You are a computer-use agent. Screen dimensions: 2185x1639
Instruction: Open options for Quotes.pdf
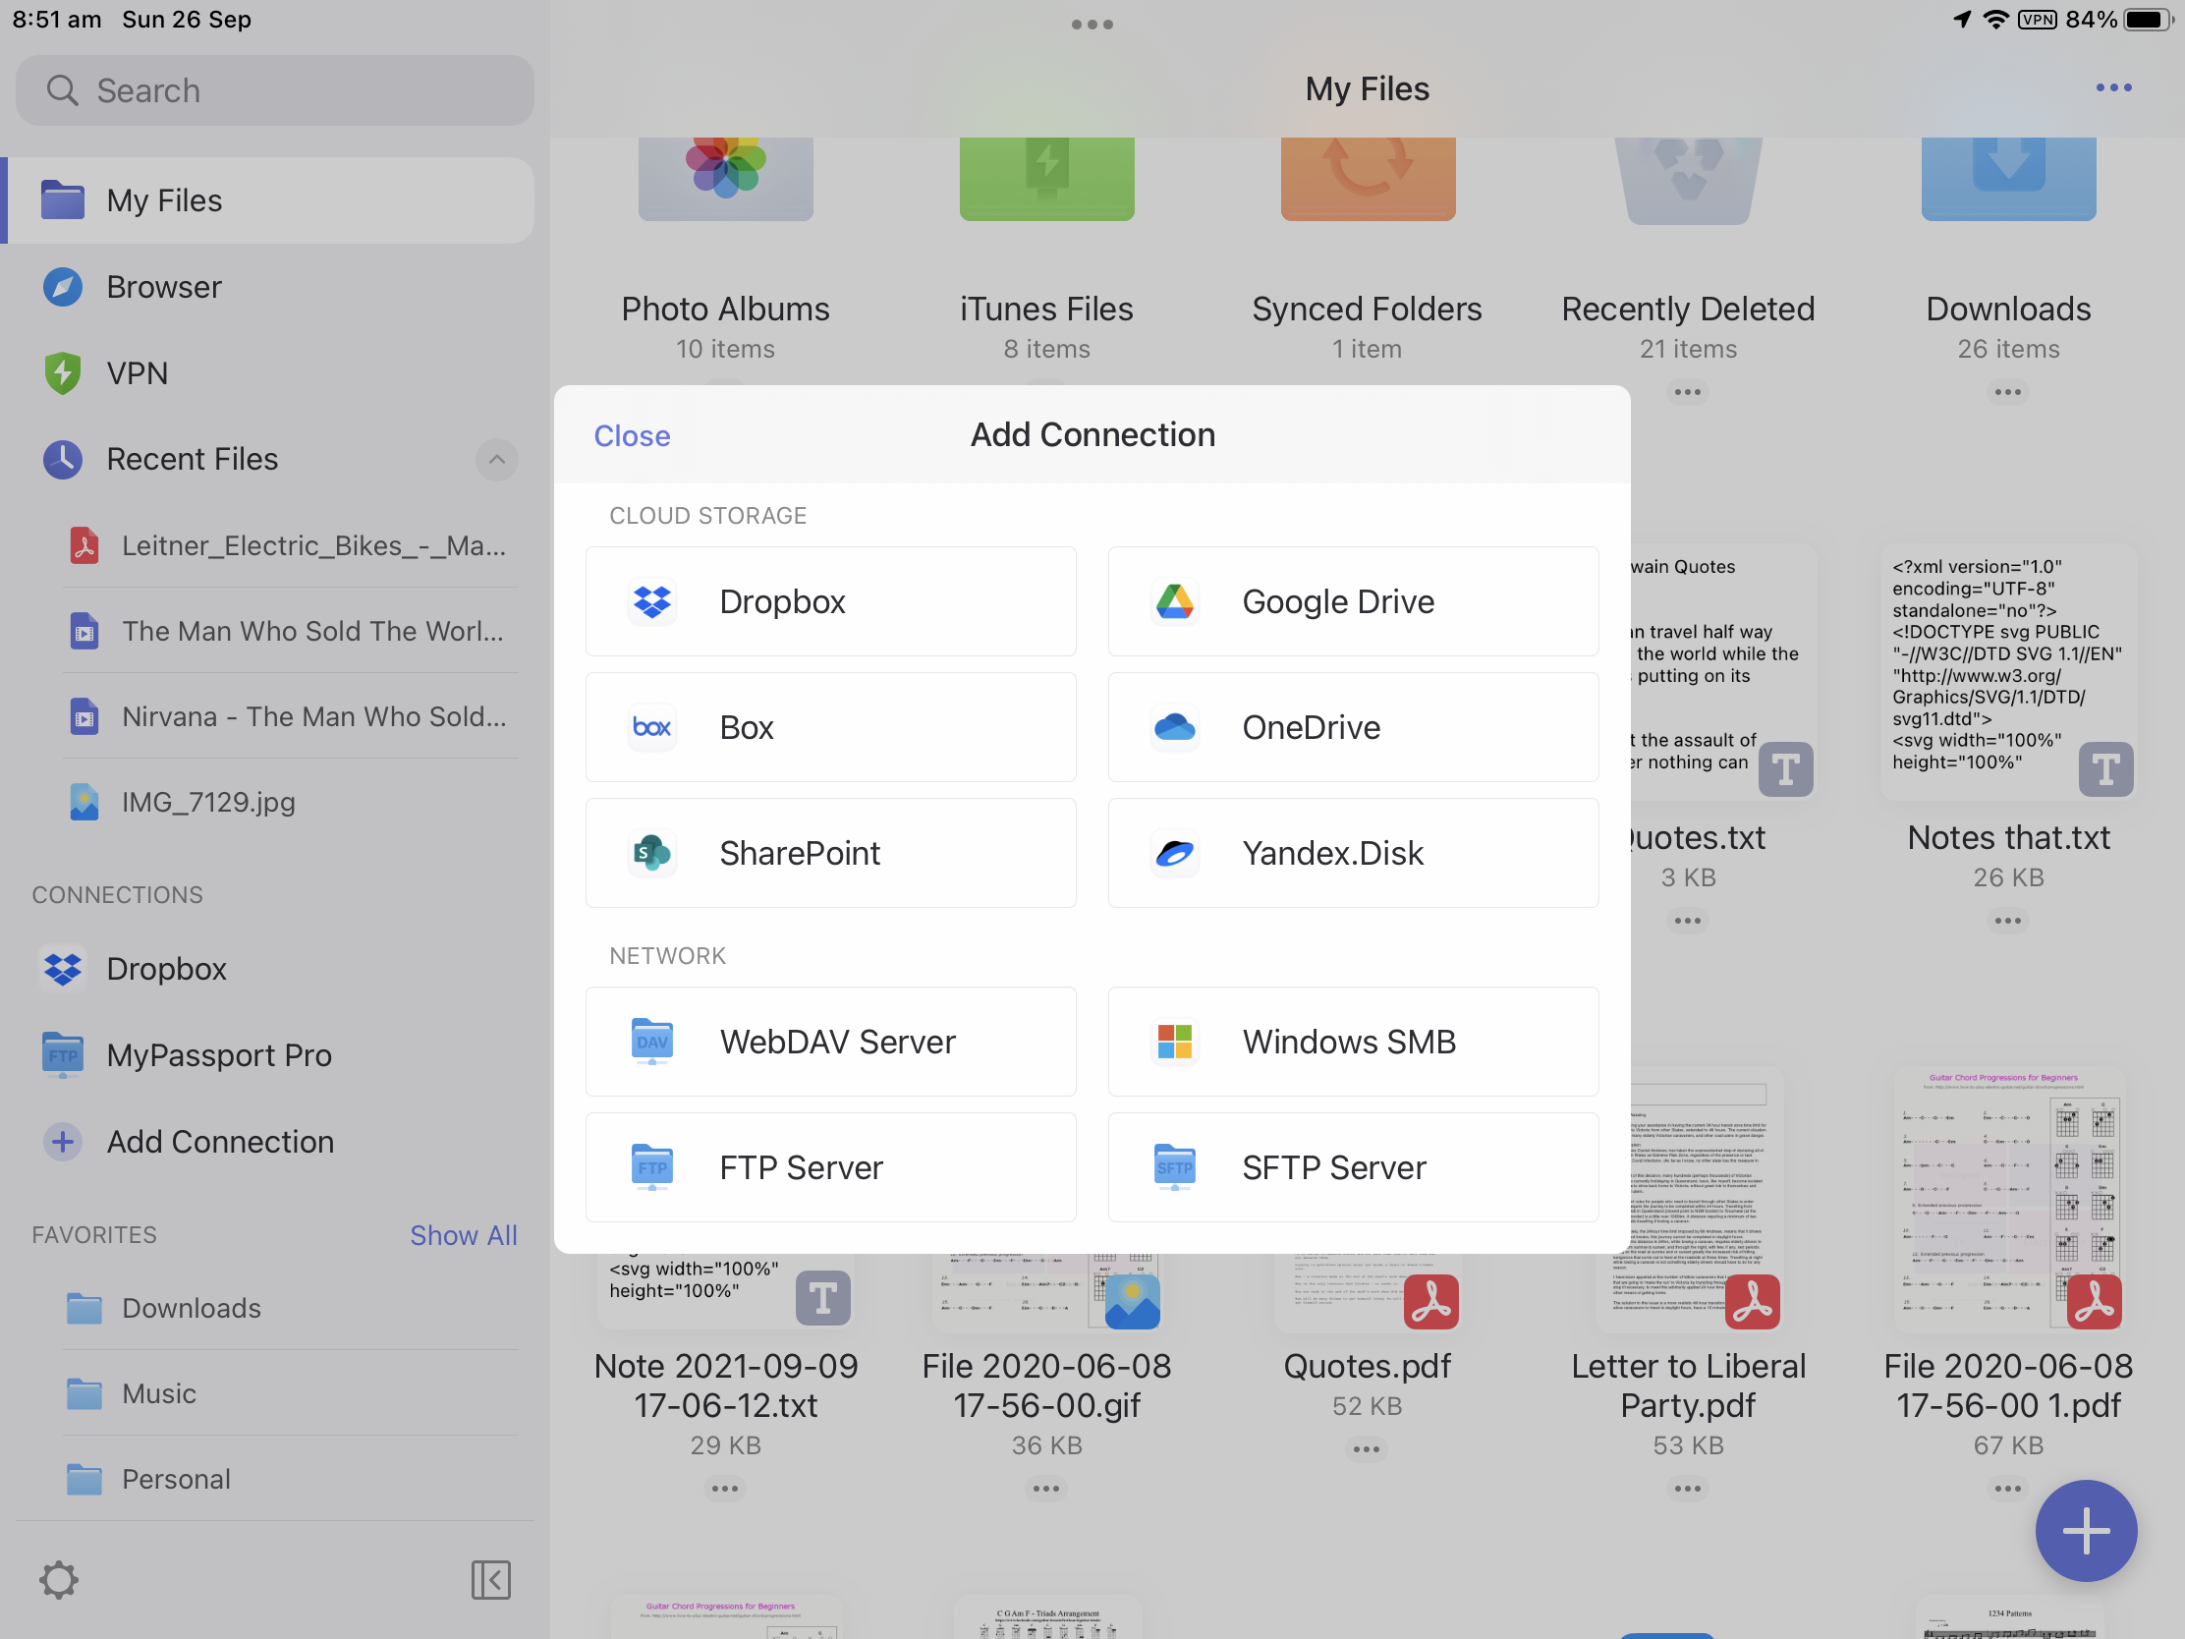pos(1368,1449)
